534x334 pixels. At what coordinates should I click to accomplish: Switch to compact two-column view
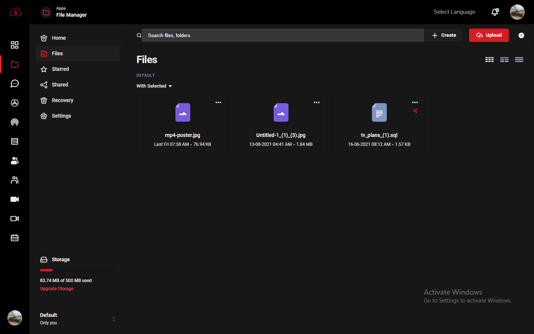504,60
